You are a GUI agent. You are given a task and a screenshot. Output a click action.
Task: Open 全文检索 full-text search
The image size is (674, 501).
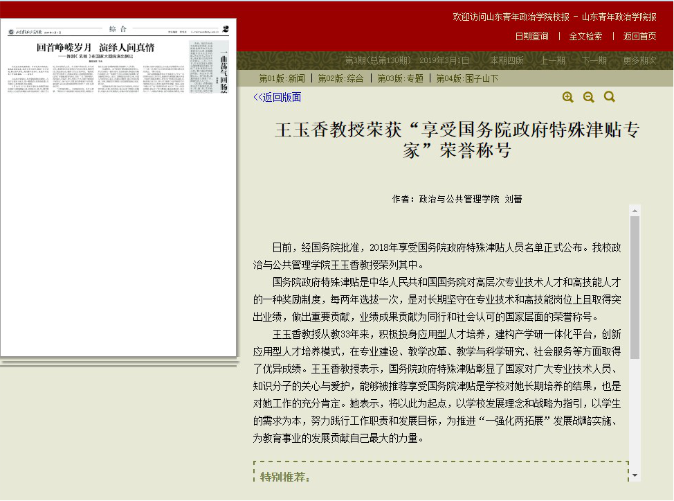pyautogui.click(x=585, y=36)
